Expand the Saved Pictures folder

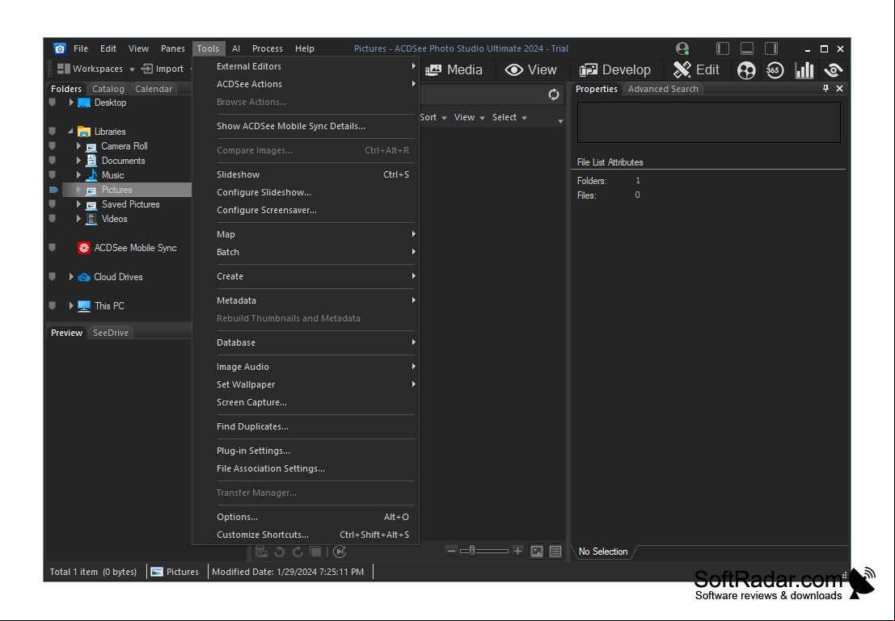point(78,204)
